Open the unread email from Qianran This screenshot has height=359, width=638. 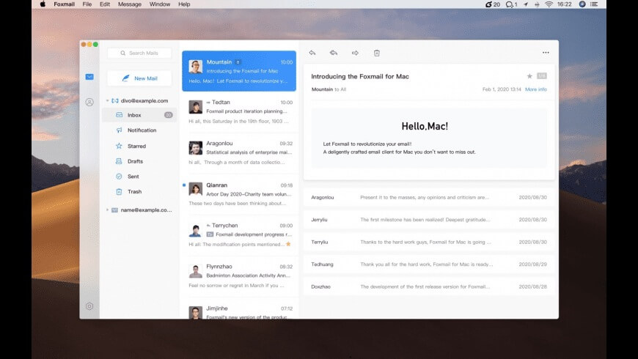(239, 194)
